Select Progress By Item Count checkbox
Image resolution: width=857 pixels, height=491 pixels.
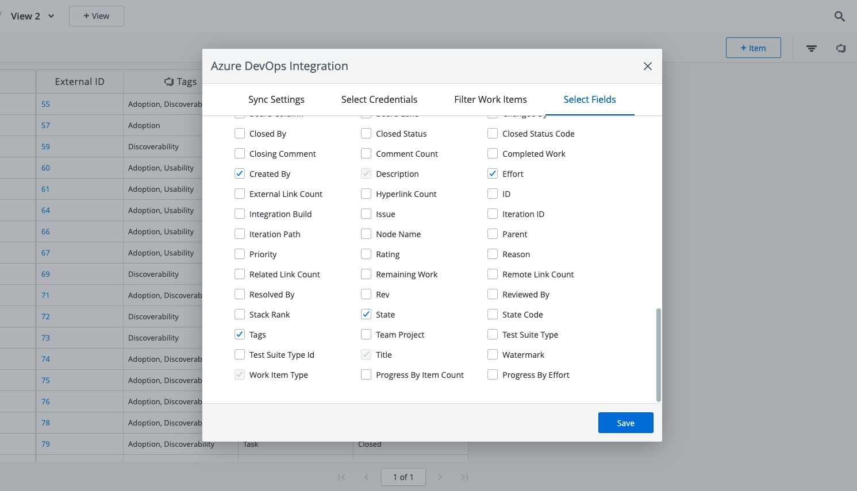click(x=366, y=374)
